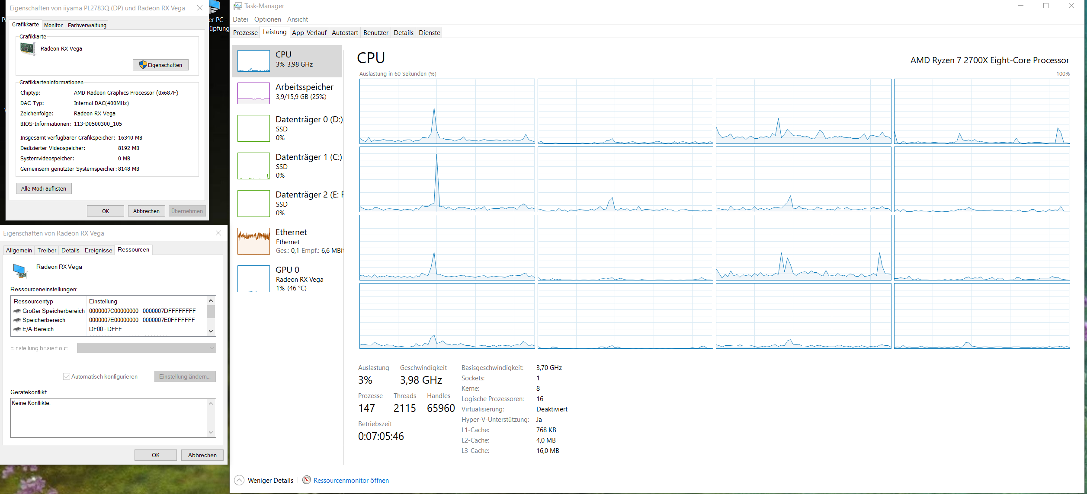The width and height of the screenshot is (1087, 494).
Task: Click the Task-Manager title bar icon
Action: (238, 6)
